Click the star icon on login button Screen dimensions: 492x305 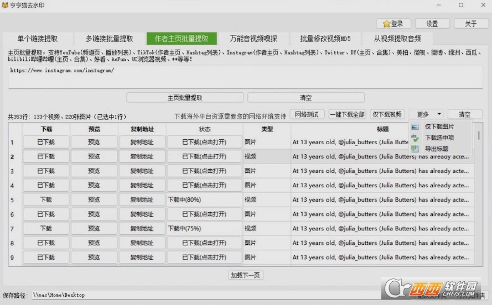click(386, 24)
